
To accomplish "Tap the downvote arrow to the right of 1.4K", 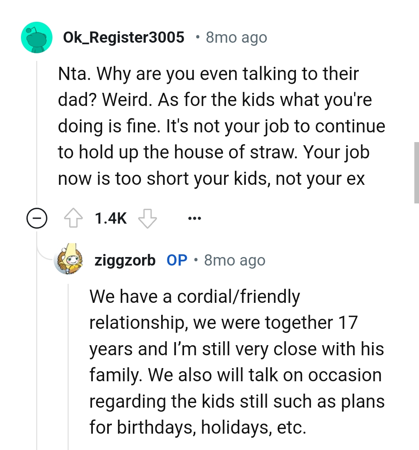I will point(148,218).
